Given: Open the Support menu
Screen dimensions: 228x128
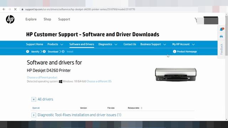Looking at the screenshot, I should click(x=64, y=19).
